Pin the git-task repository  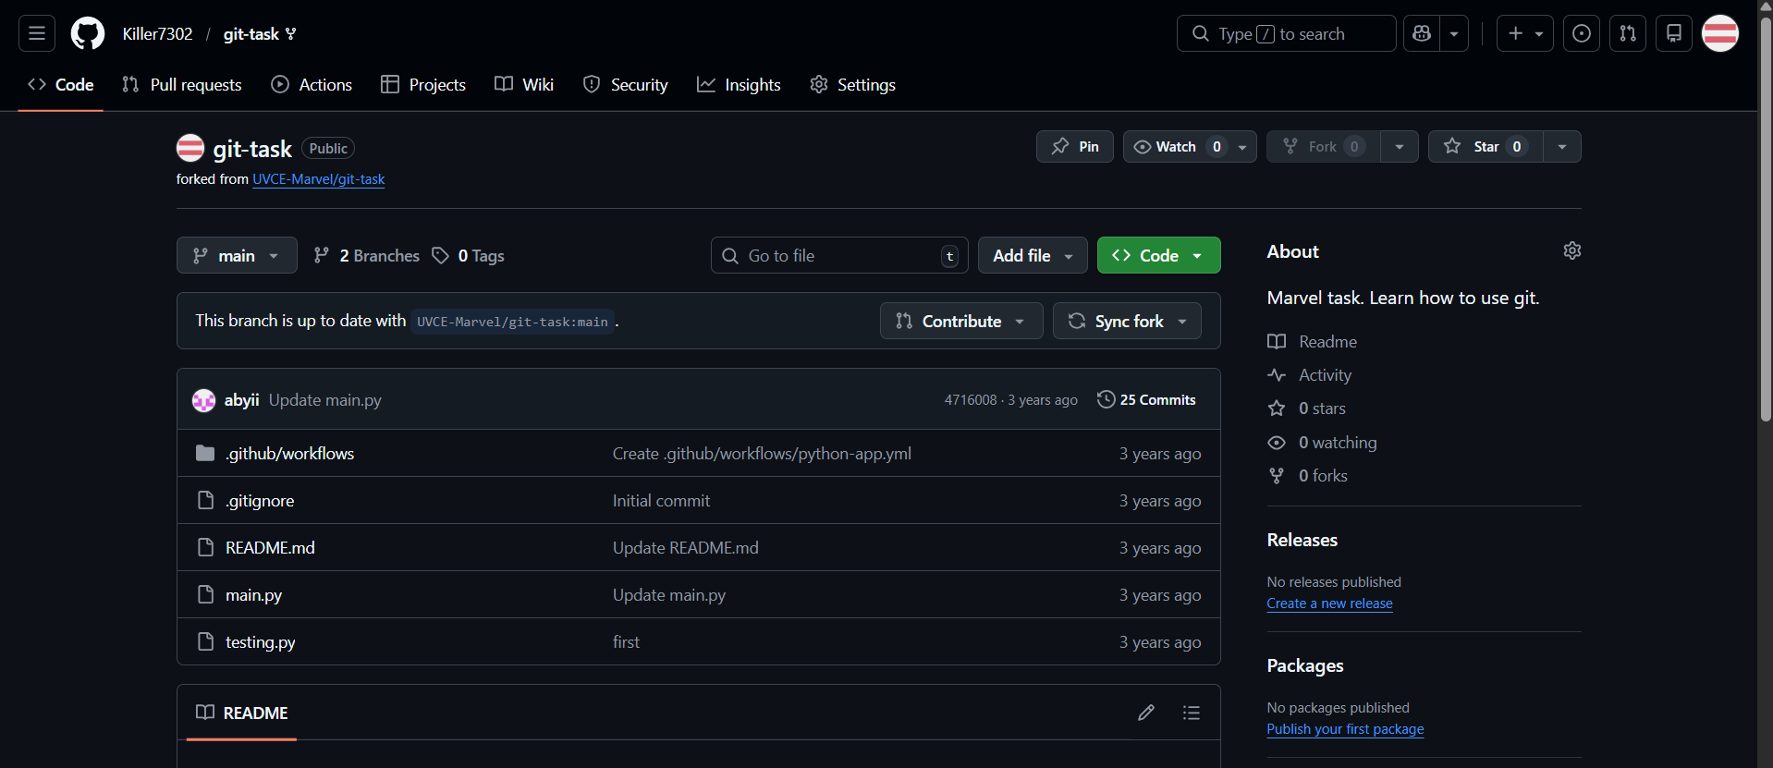coord(1075,146)
